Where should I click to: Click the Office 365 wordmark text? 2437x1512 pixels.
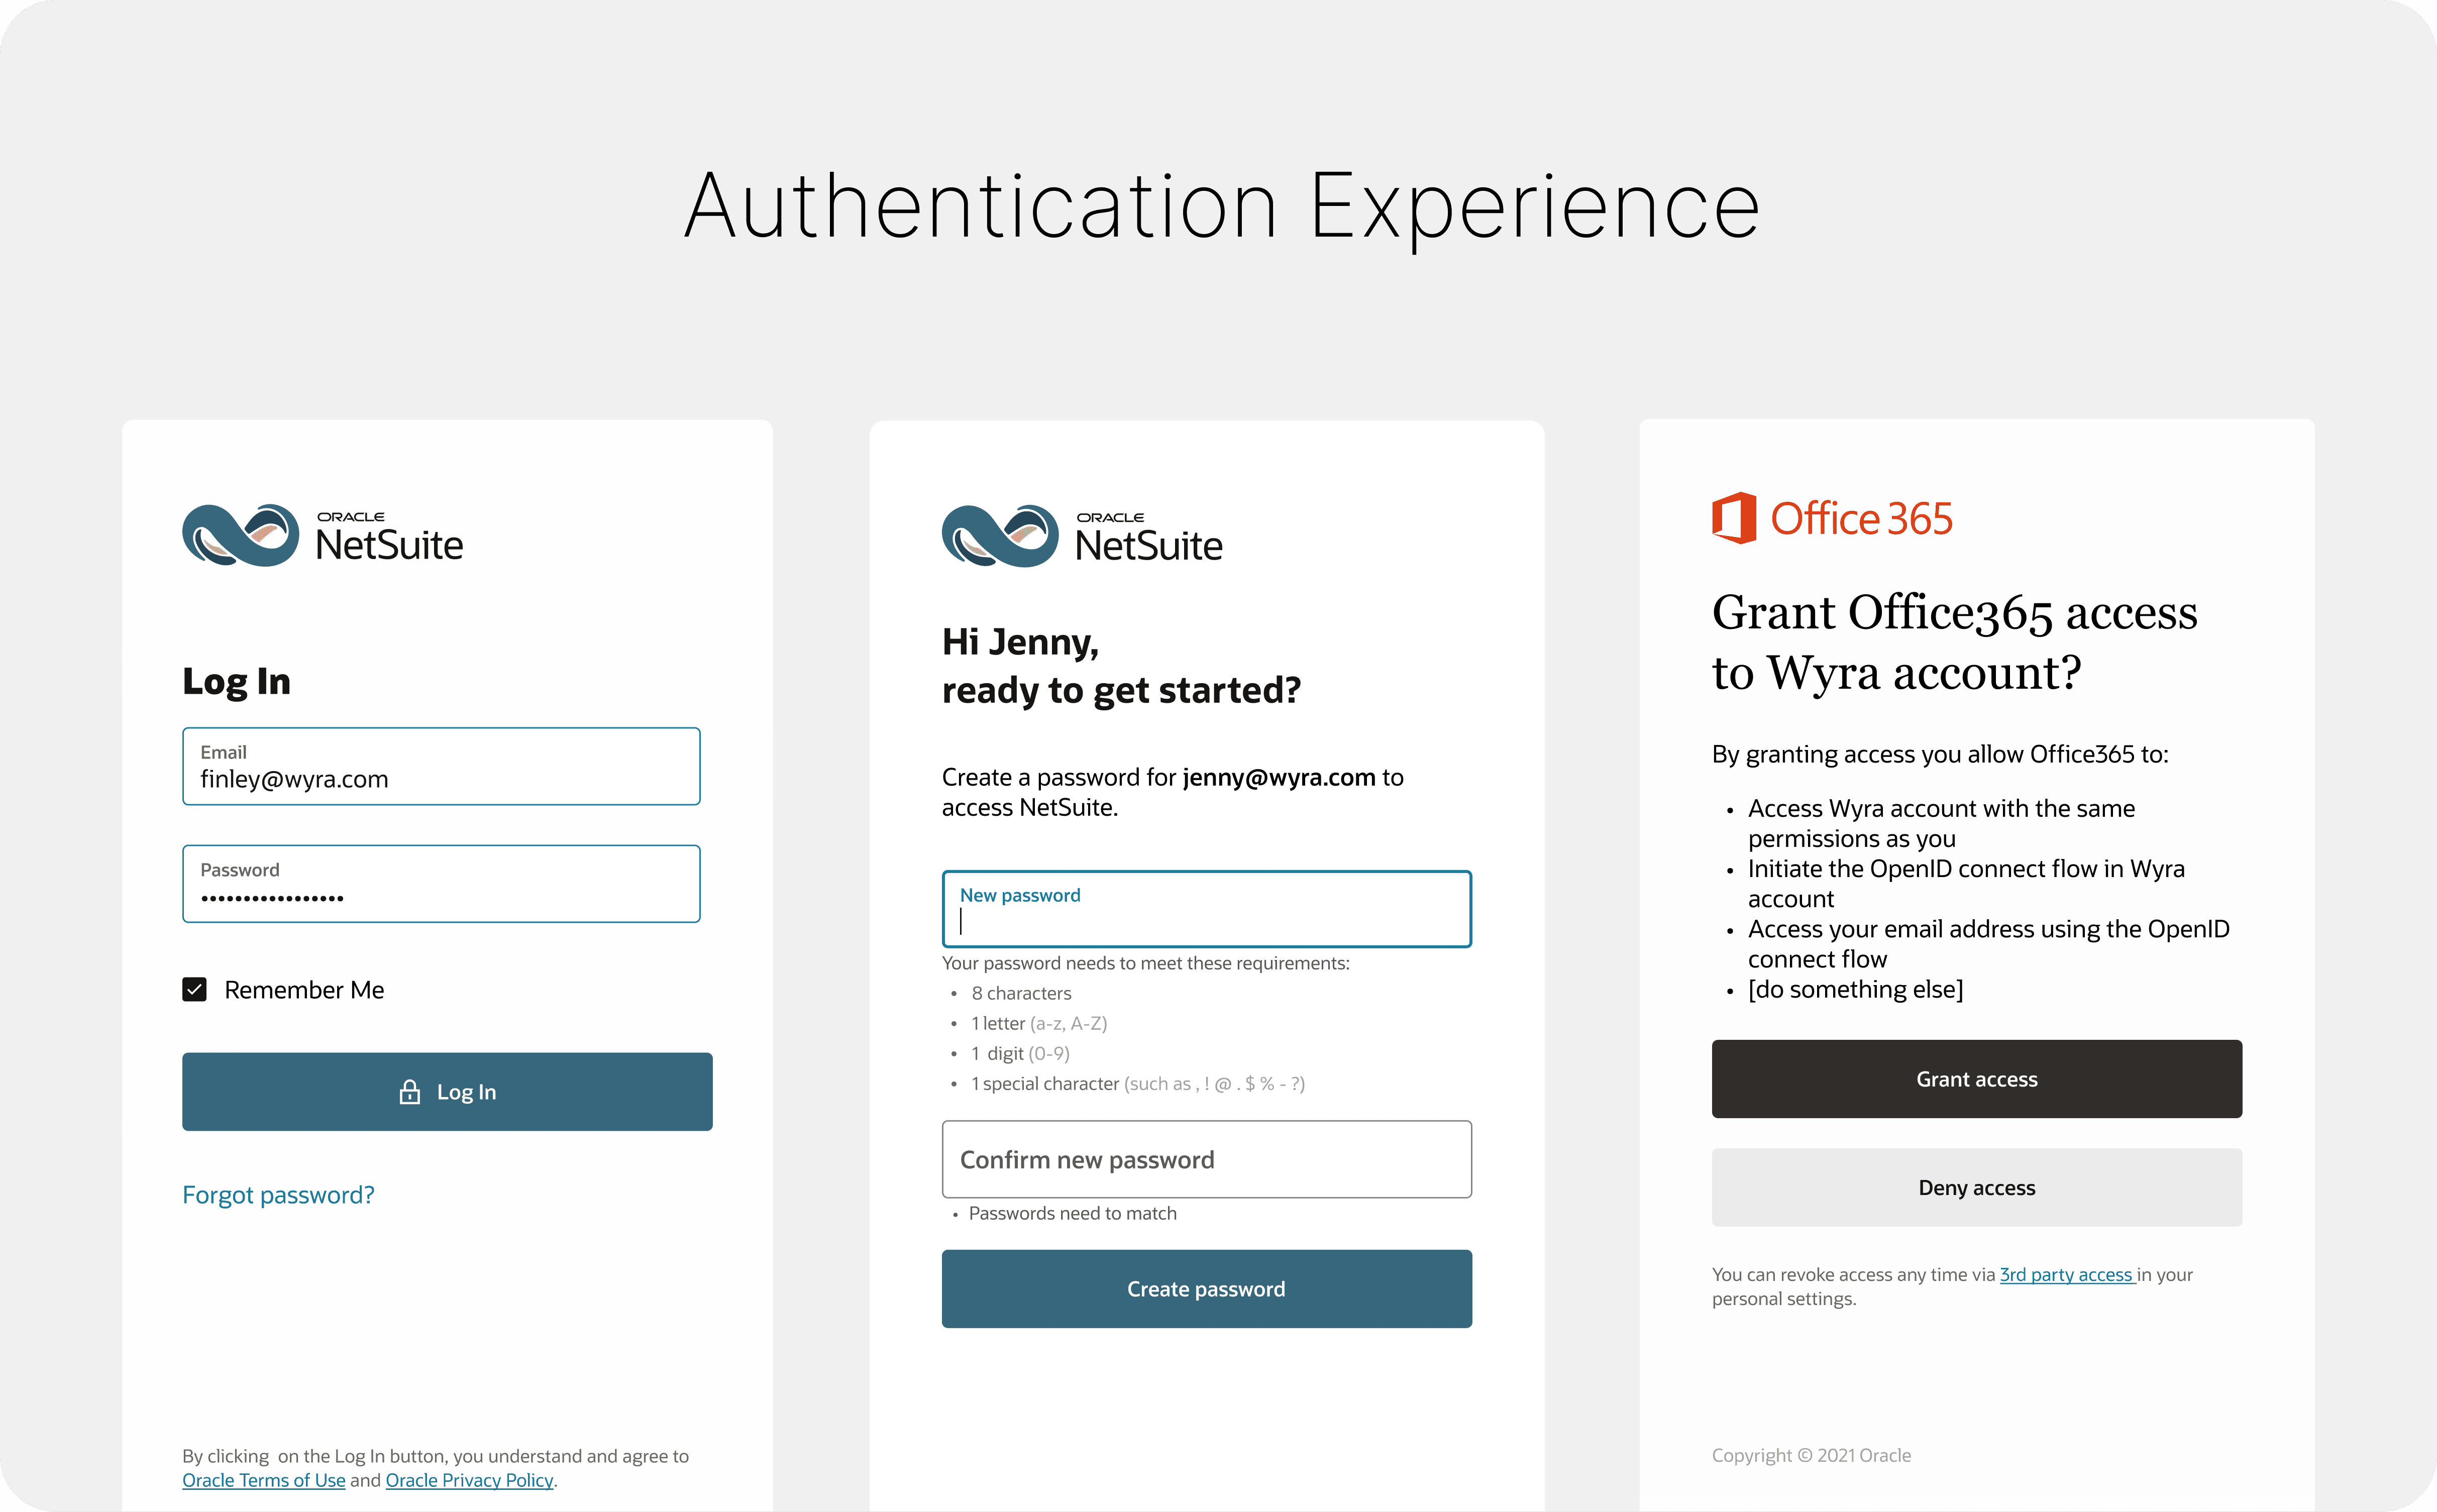point(1861,519)
